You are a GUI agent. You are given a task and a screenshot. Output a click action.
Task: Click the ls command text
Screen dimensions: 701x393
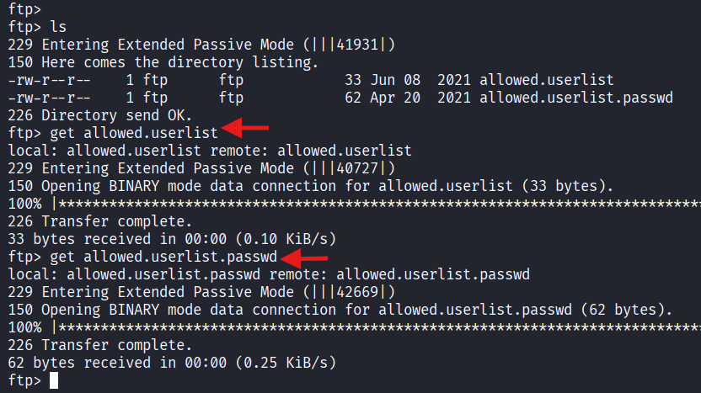[x=58, y=27]
